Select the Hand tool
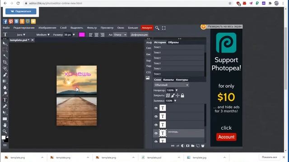The height and width of the screenshot is (162, 289). tap(5, 125)
